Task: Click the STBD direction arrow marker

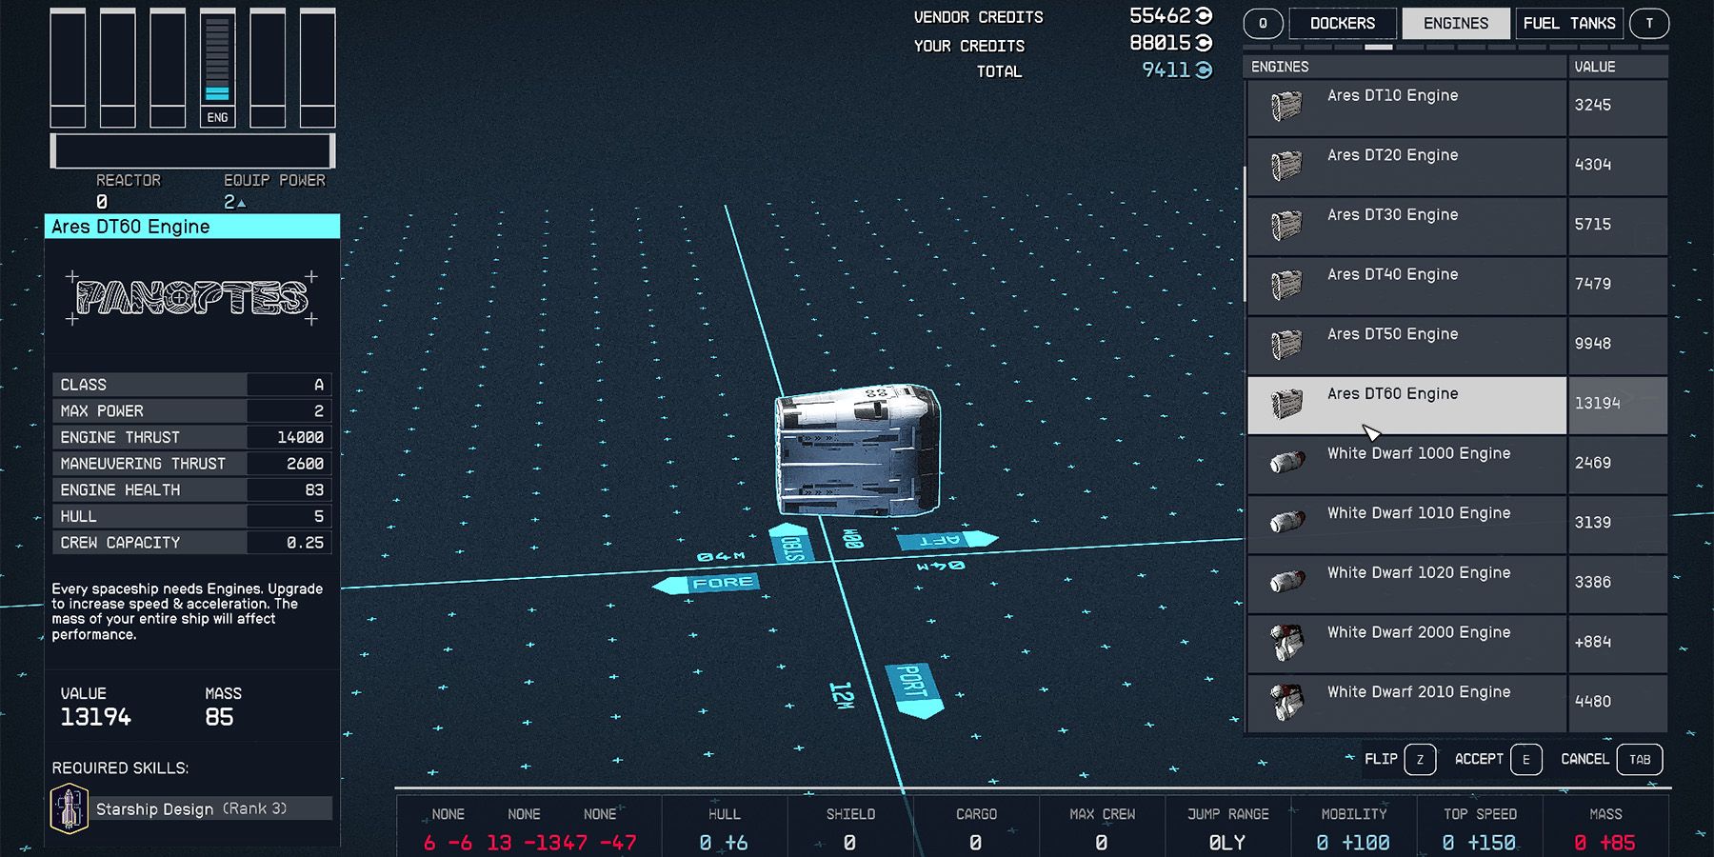Action: tap(790, 544)
